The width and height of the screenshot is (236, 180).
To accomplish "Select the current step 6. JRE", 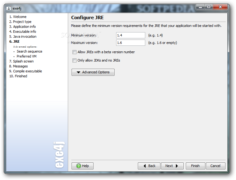I will [15, 41].
